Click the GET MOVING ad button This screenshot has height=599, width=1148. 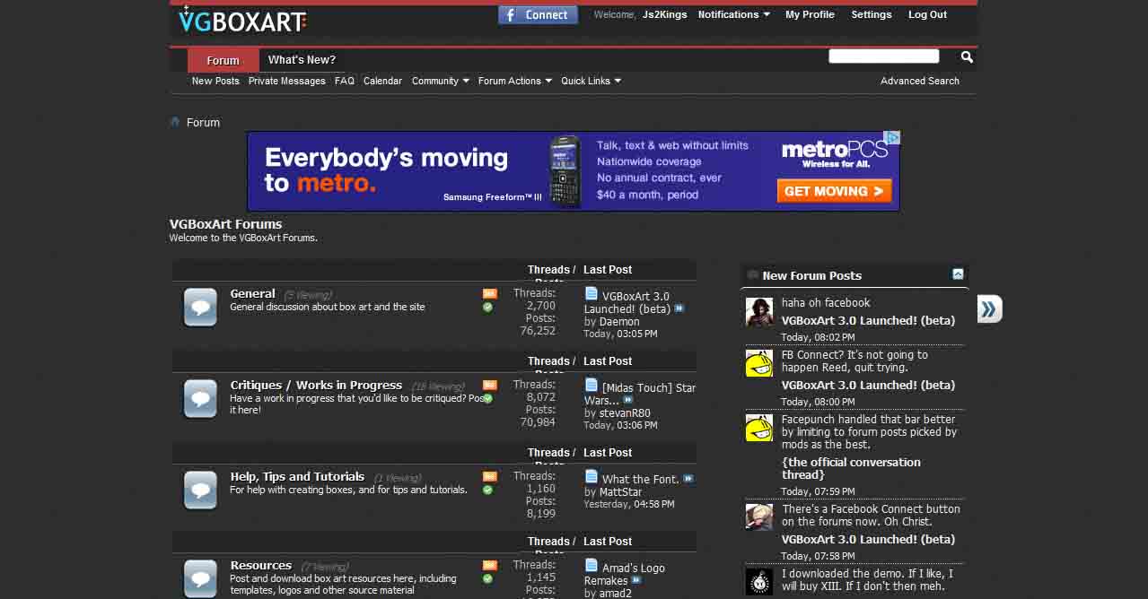(834, 191)
